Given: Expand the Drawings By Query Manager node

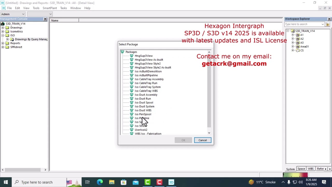Looking at the screenshot, I should pos(7,39).
